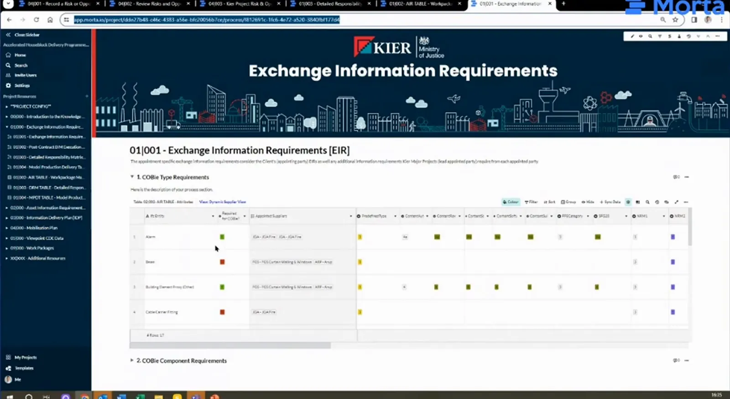Expand the **PROJECT CONFIG** tree folder

pos(7,106)
